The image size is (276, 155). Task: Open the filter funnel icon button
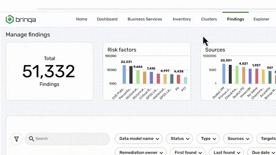[x=17, y=139]
